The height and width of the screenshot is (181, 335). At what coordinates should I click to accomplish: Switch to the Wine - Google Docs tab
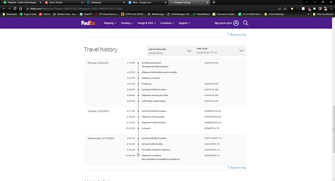tap(147, 2)
